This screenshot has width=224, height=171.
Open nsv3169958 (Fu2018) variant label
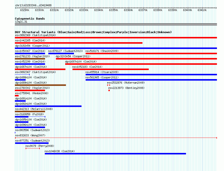coord(29,114)
